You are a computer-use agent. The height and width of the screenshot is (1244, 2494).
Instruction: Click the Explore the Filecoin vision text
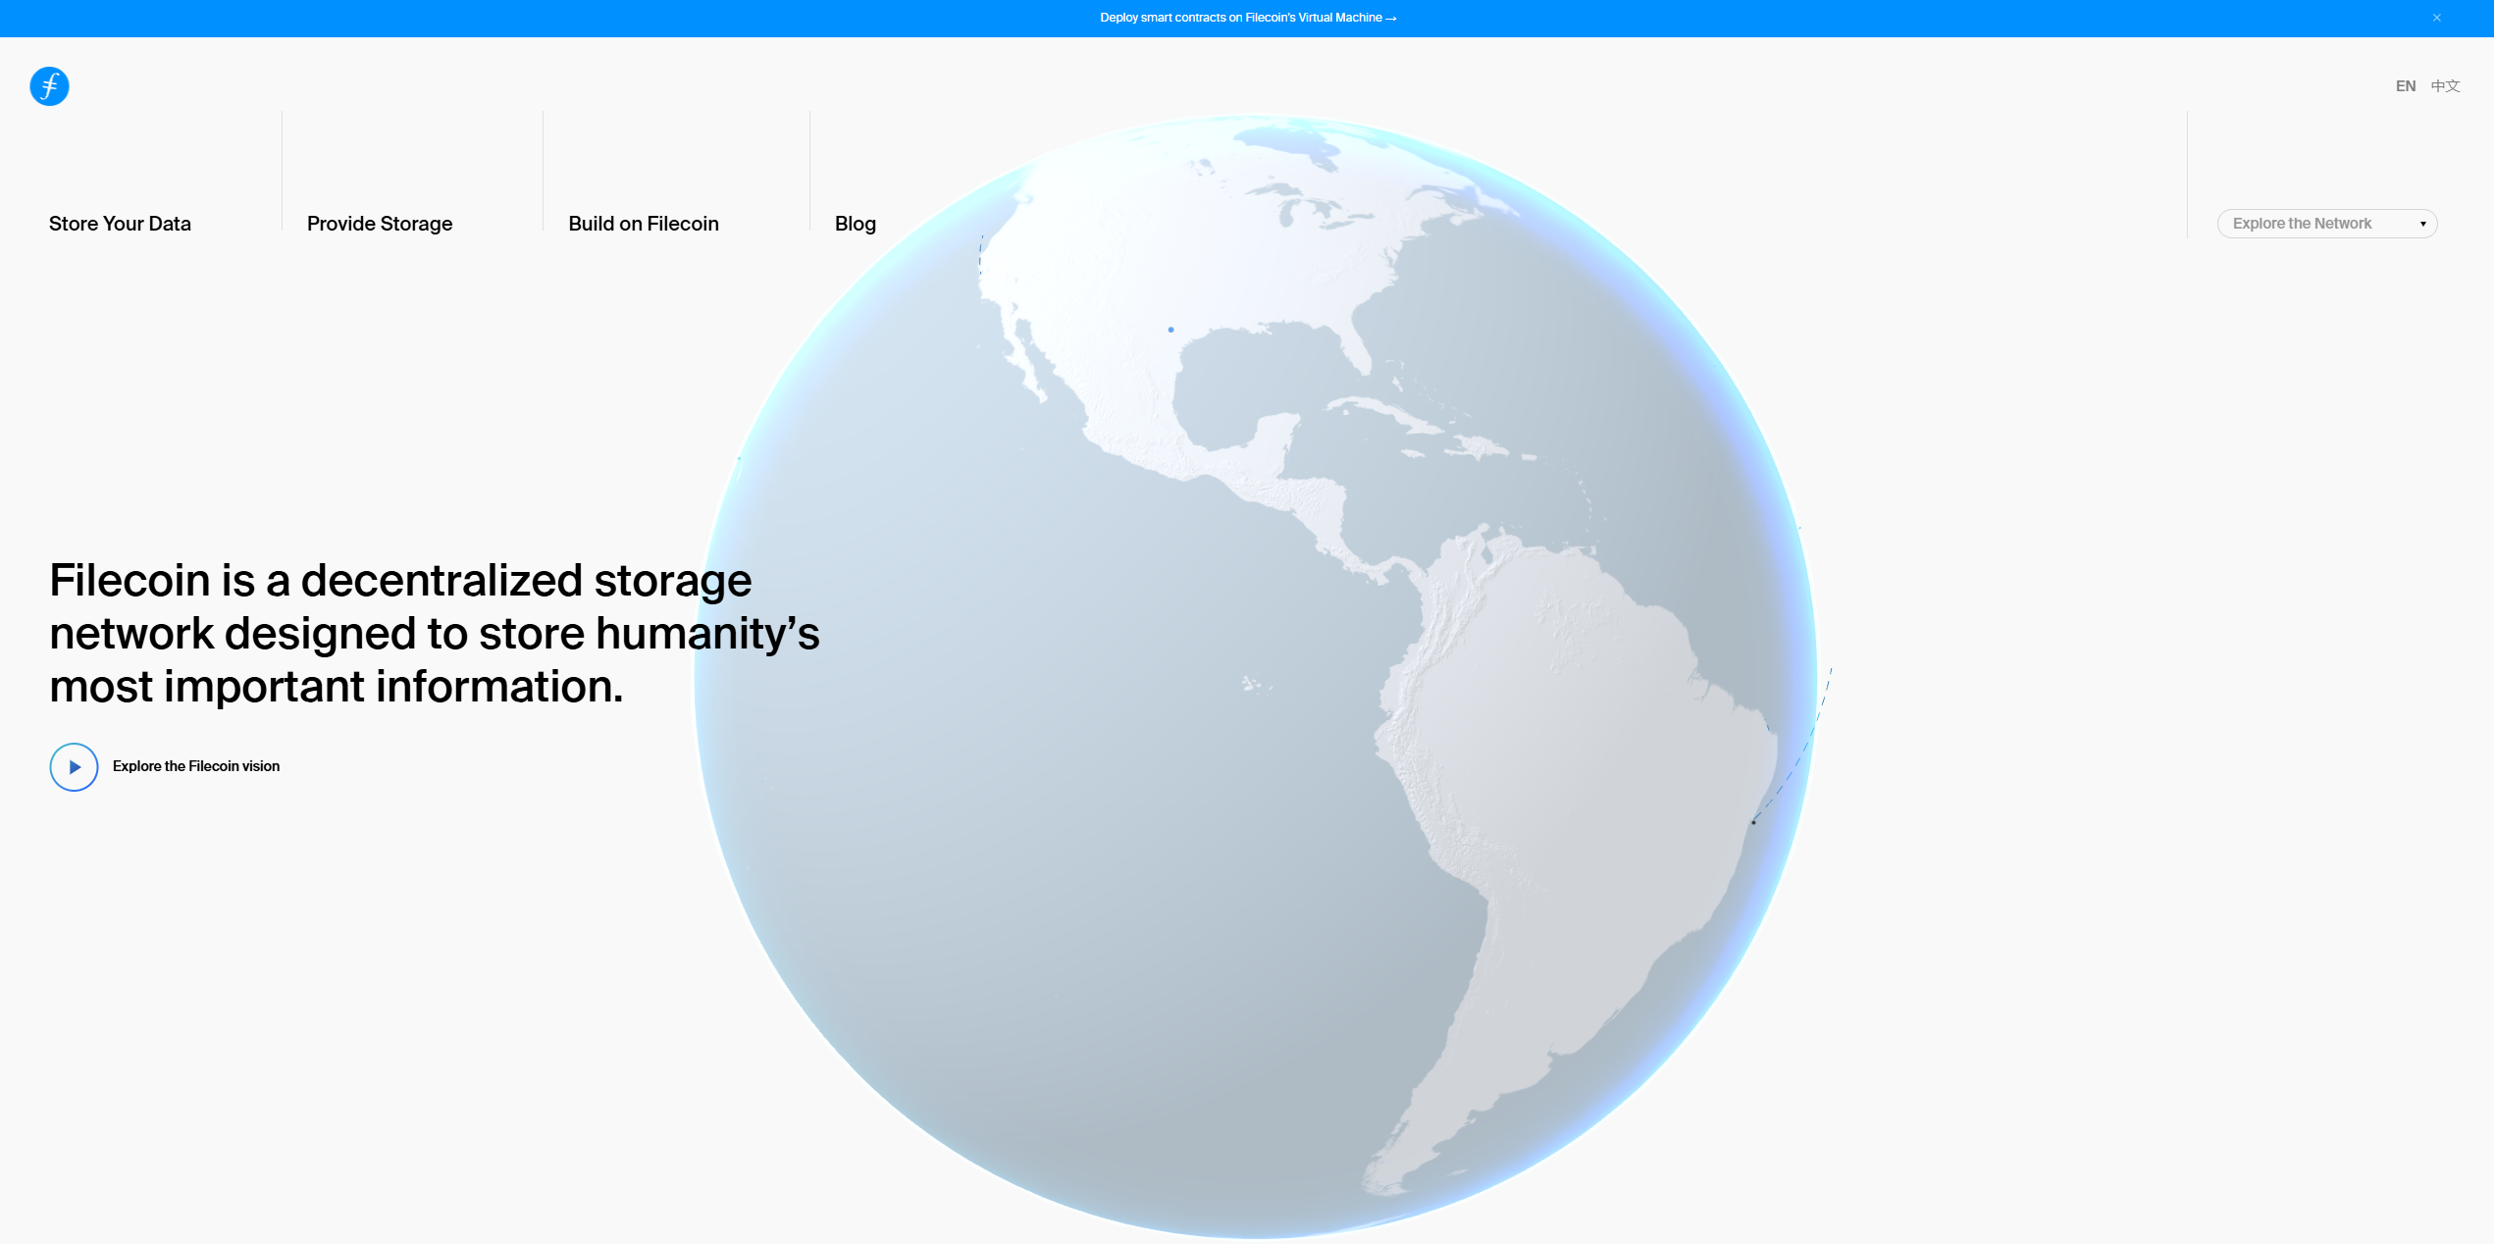click(196, 766)
